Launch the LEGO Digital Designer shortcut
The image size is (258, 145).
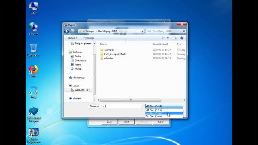coord(33,114)
